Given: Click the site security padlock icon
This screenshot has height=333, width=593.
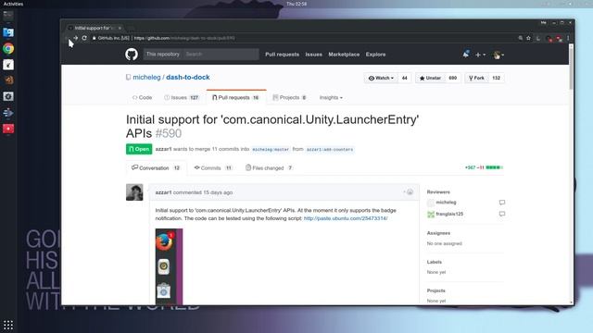Looking at the screenshot, I should [x=95, y=38].
